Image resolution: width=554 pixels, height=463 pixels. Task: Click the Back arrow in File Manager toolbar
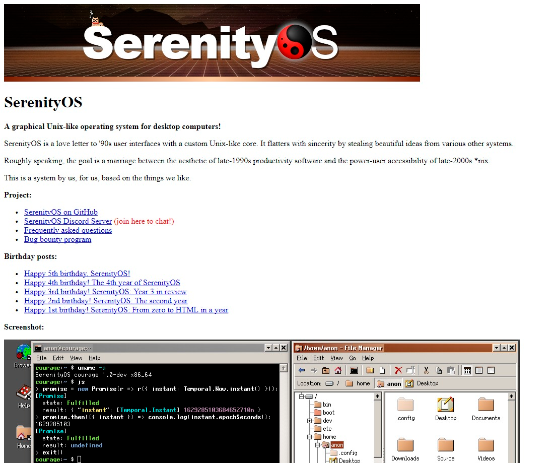click(x=302, y=370)
